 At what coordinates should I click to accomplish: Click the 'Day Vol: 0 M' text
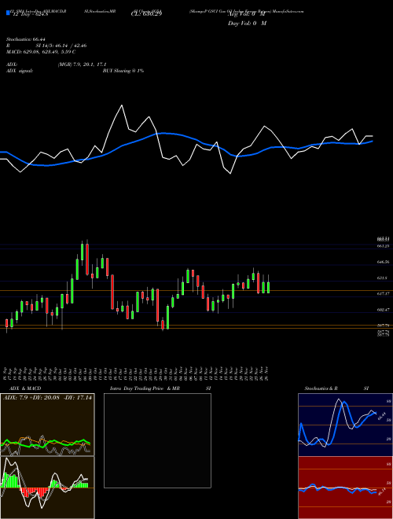247,24
